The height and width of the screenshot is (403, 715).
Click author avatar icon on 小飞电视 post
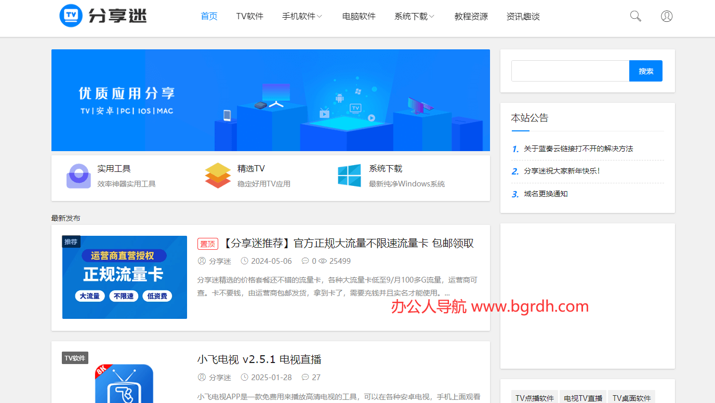coord(202,378)
